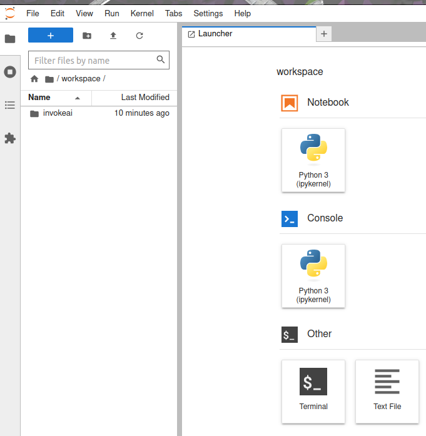Refresh the file browser list
Viewport: 426px width, 436px height.
[139, 36]
